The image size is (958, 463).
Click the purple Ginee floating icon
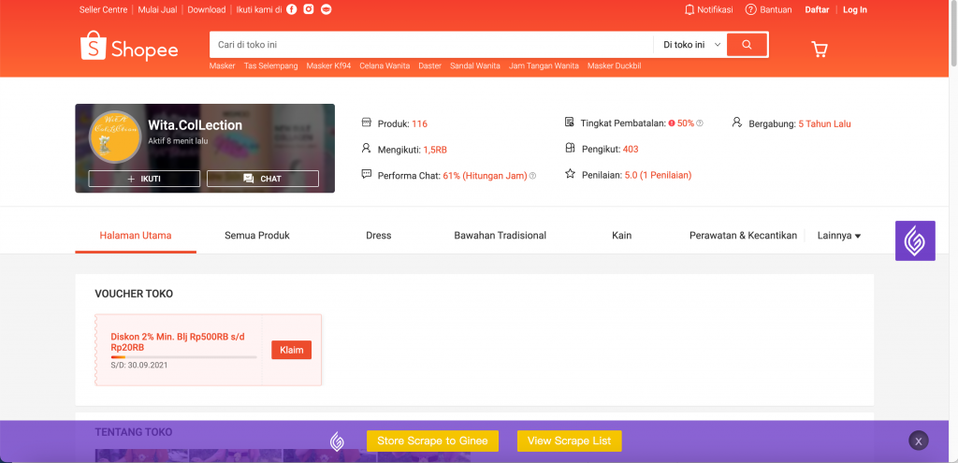tap(915, 240)
